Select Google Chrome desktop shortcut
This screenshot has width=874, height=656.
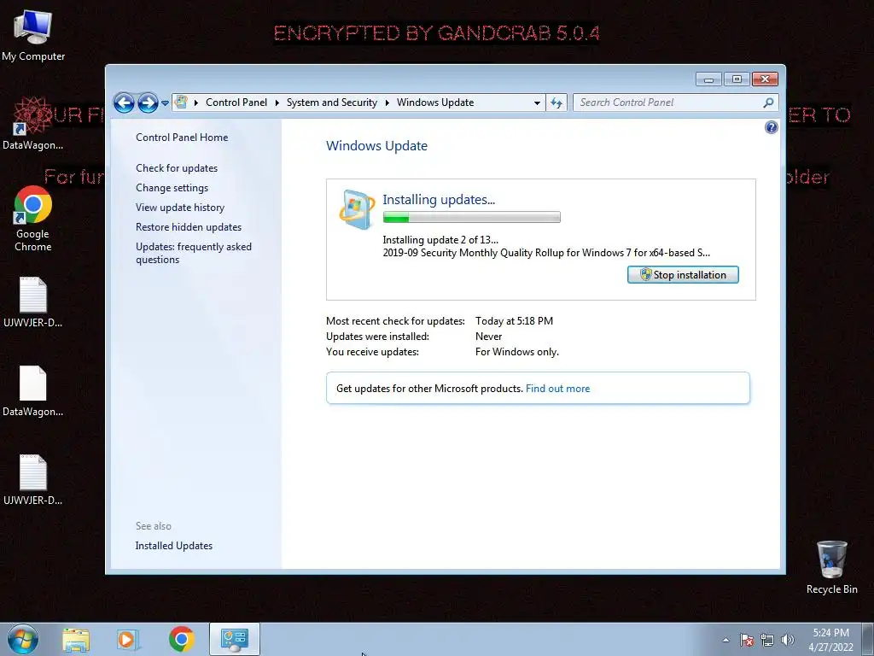click(33, 219)
